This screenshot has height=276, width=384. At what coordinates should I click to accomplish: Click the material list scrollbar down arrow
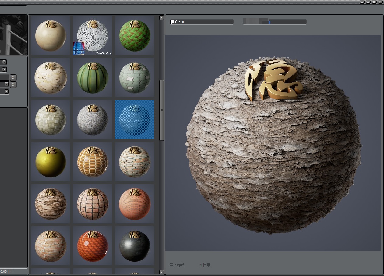pyautogui.click(x=161, y=272)
